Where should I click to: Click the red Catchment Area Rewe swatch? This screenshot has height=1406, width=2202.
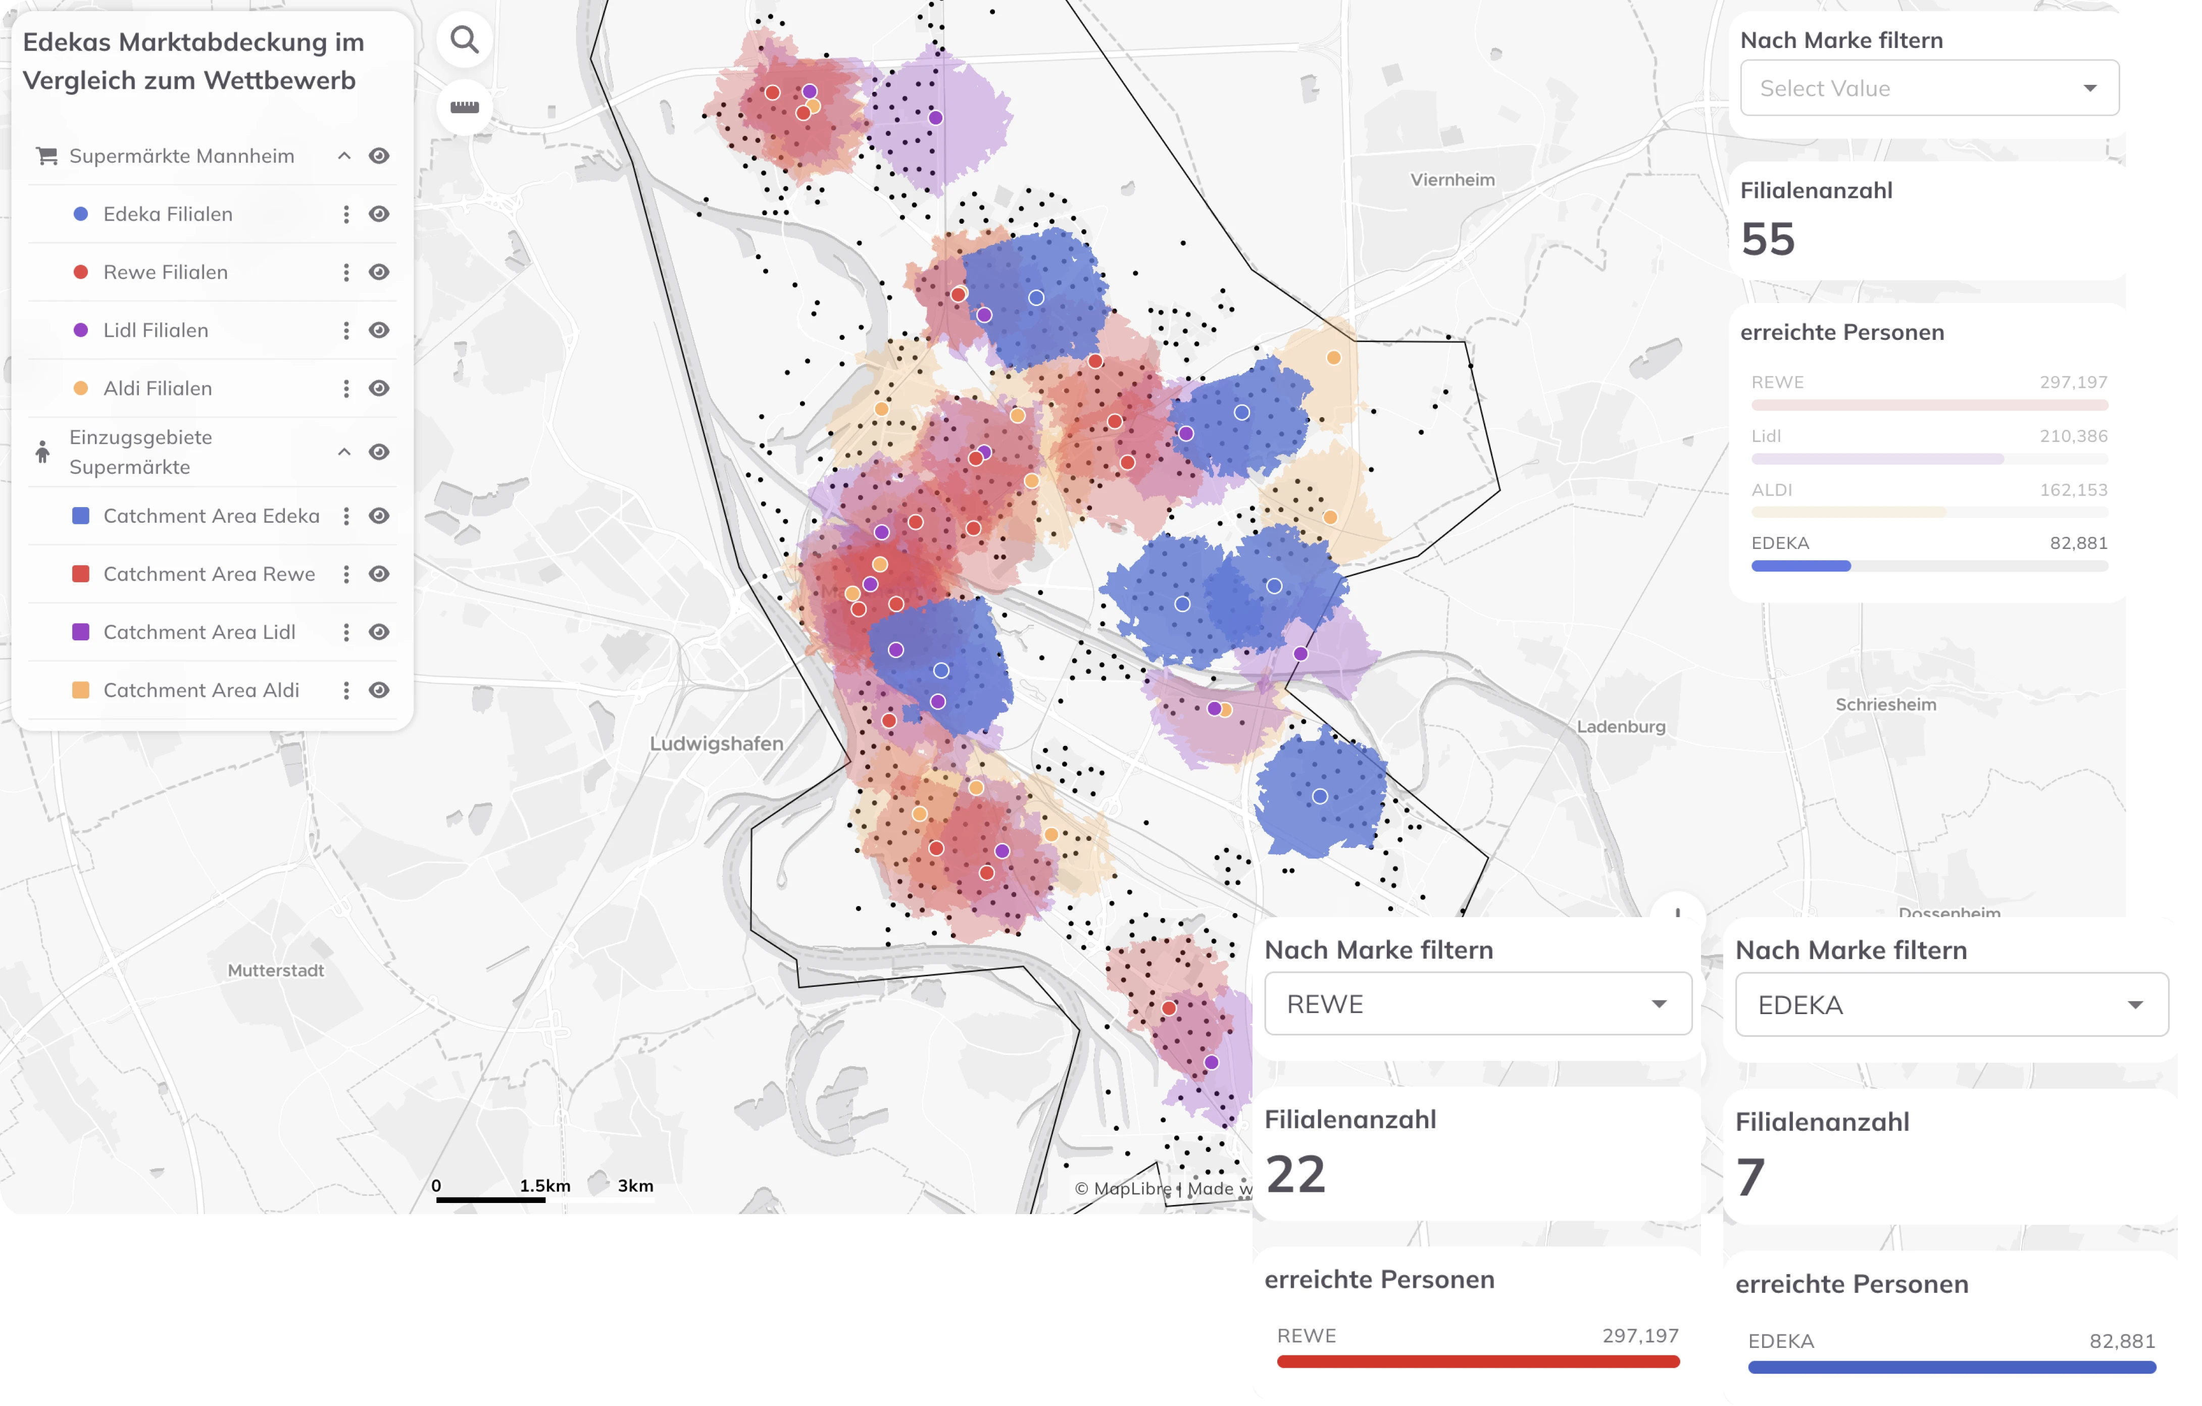pyautogui.click(x=80, y=574)
